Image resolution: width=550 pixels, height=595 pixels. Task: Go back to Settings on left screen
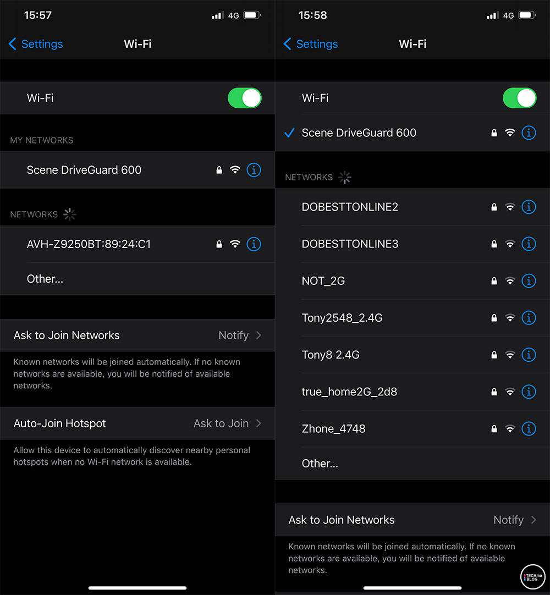36,44
